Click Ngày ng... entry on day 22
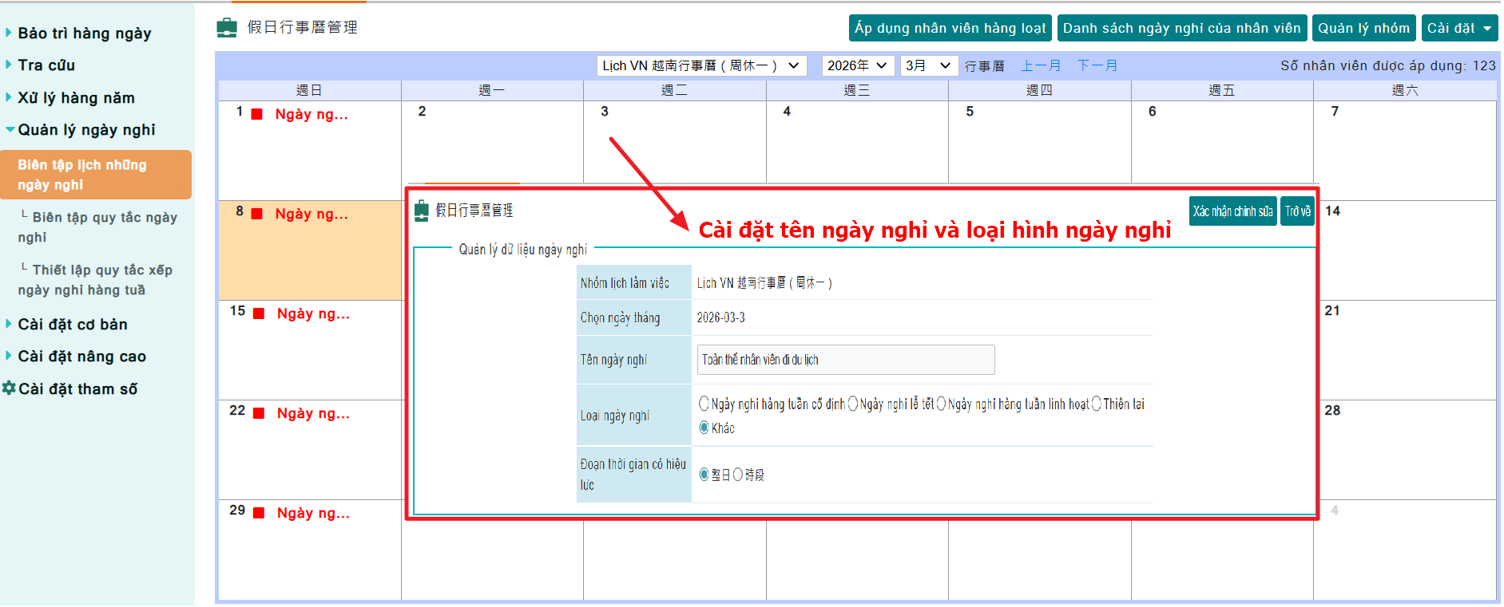Screen dimensions: 1504x607 pyautogui.click(x=313, y=413)
